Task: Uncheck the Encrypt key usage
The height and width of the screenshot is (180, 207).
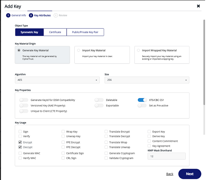Action: (x=20, y=143)
